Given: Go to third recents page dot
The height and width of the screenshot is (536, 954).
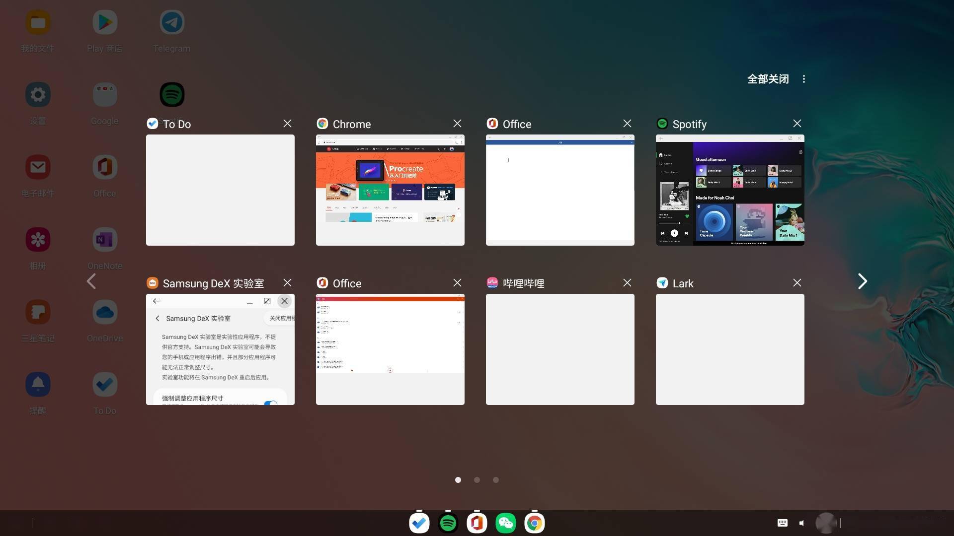Looking at the screenshot, I should [x=496, y=480].
